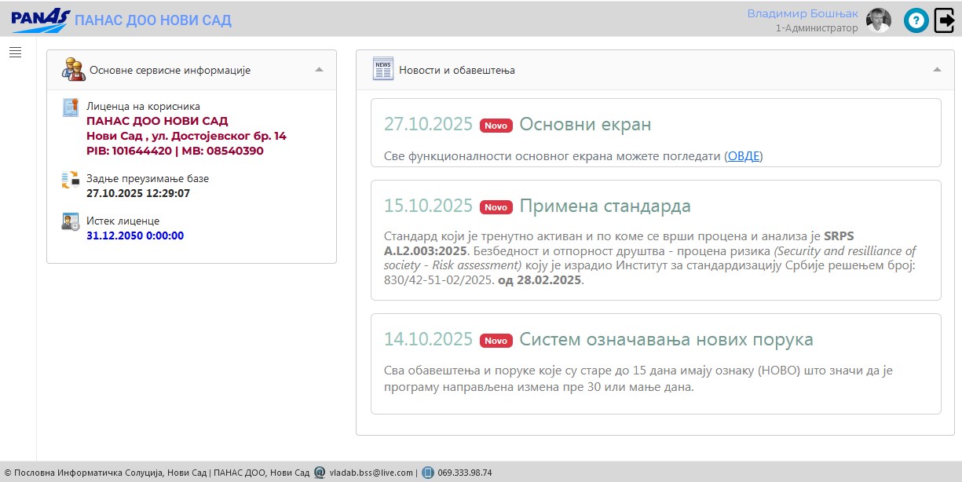Click the Основни екран news title

[585, 125]
